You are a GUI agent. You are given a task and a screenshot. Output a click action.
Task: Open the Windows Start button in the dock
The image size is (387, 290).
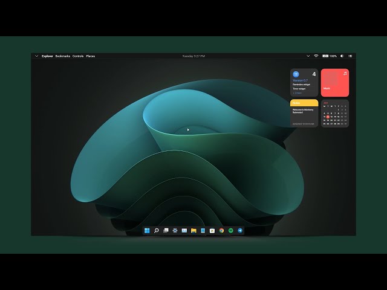pyautogui.click(x=147, y=231)
